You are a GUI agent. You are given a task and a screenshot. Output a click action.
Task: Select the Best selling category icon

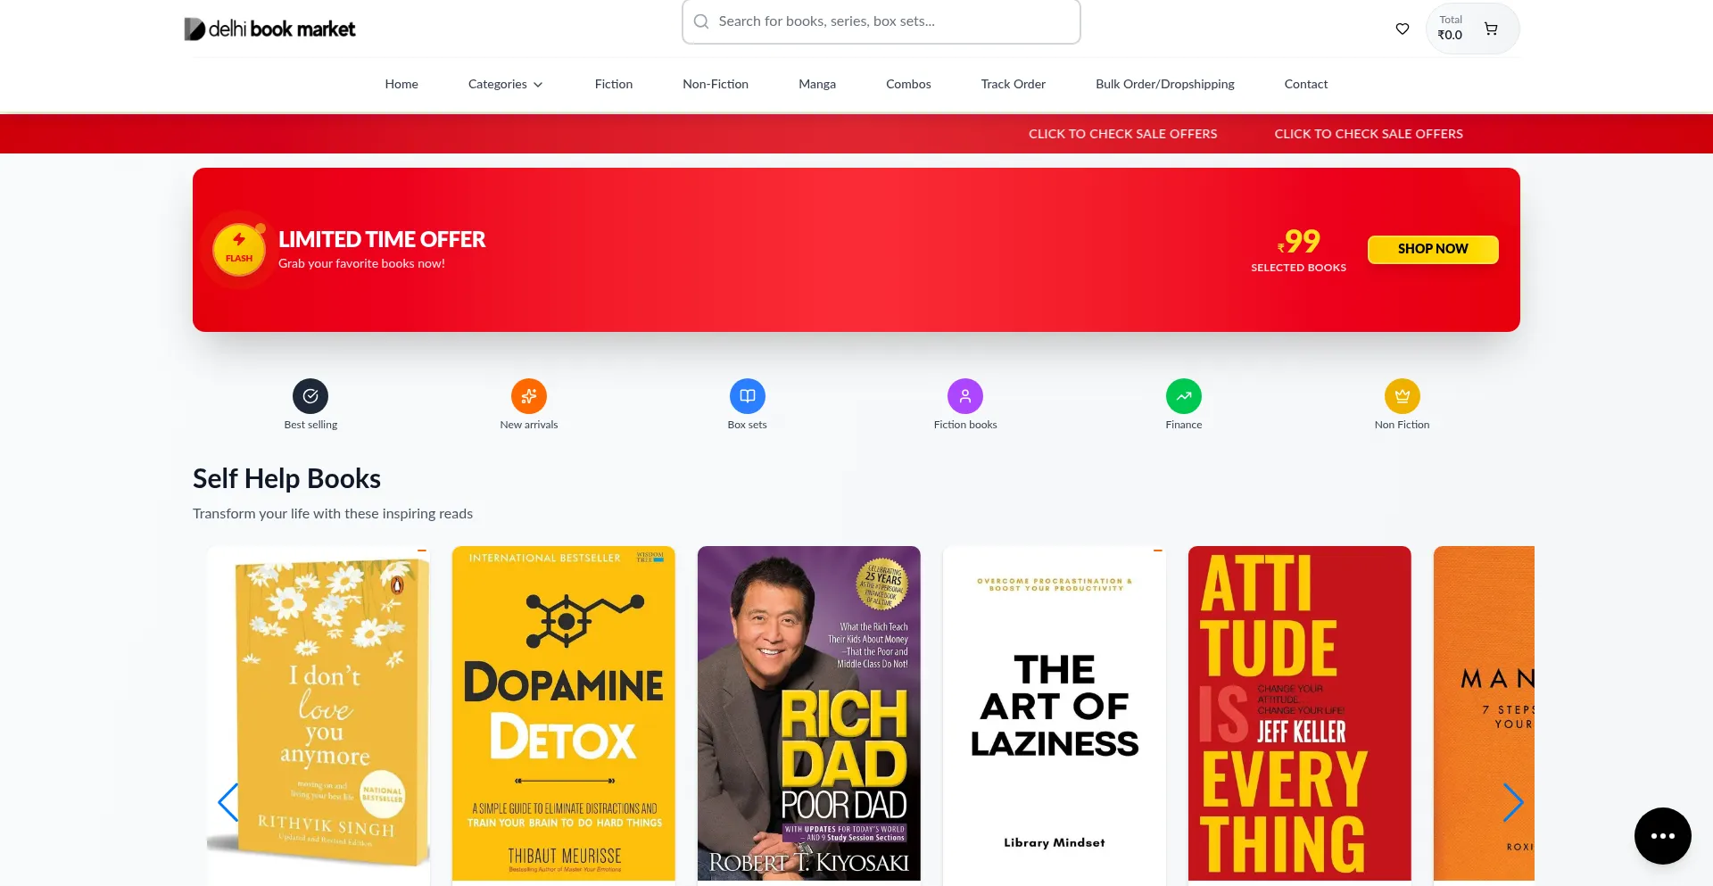click(310, 396)
